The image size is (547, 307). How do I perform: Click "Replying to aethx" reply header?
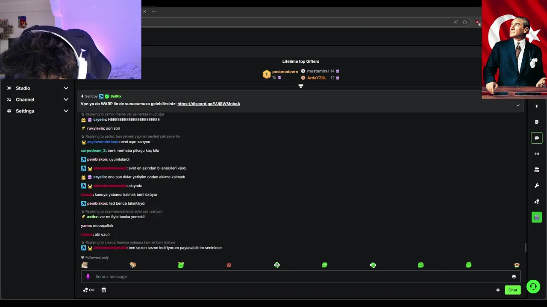(130, 136)
